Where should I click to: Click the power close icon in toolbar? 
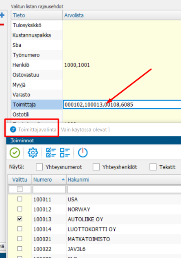click(83, 153)
